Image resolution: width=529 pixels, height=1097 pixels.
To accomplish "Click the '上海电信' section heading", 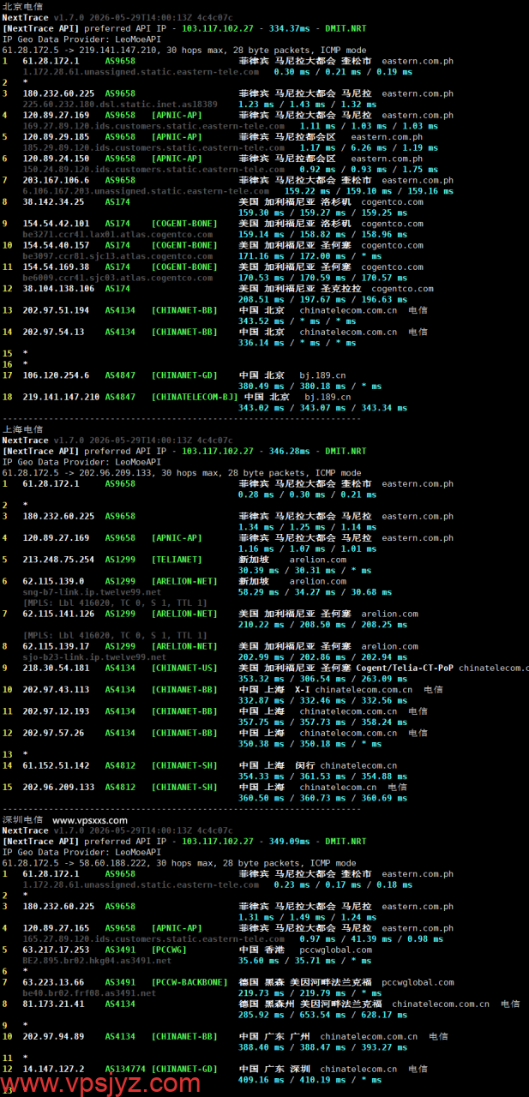I will point(22,429).
